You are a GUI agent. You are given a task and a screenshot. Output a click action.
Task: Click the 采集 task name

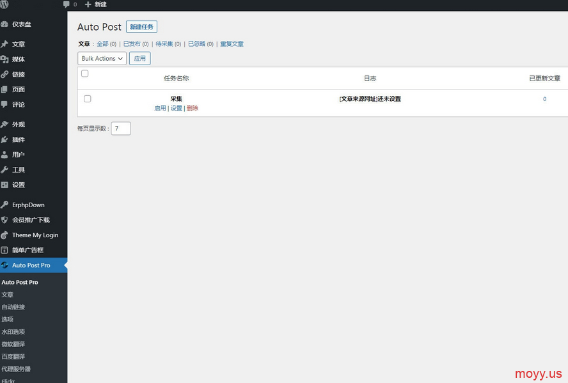click(x=177, y=99)
